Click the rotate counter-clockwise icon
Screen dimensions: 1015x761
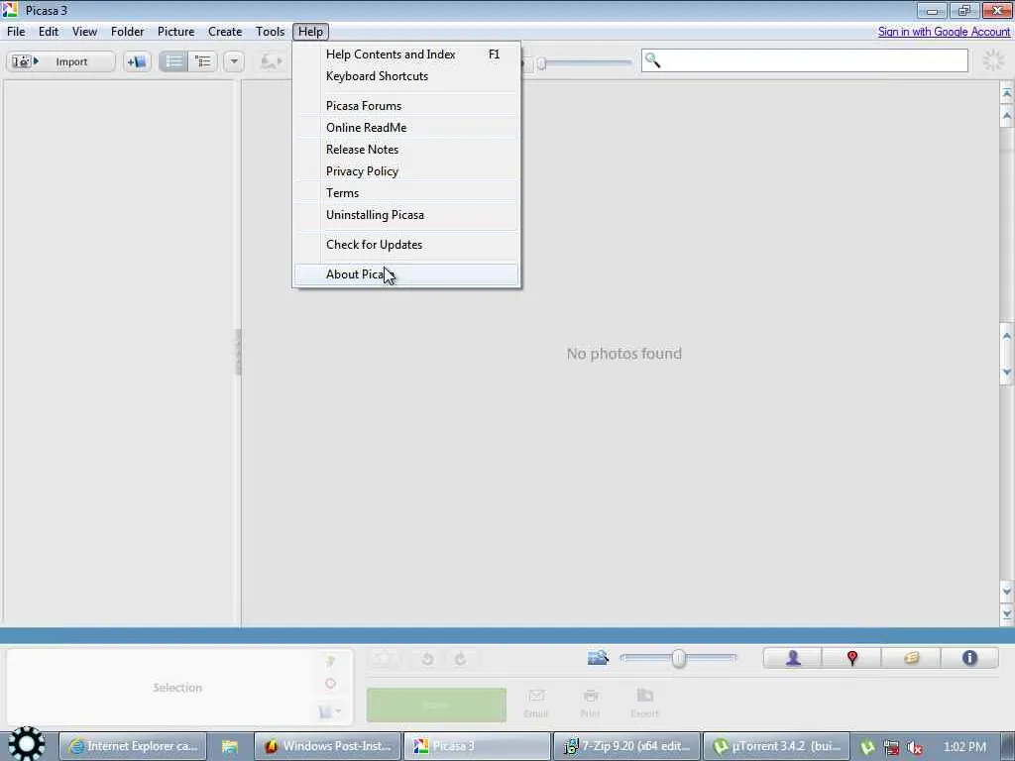tap(427, 659)
